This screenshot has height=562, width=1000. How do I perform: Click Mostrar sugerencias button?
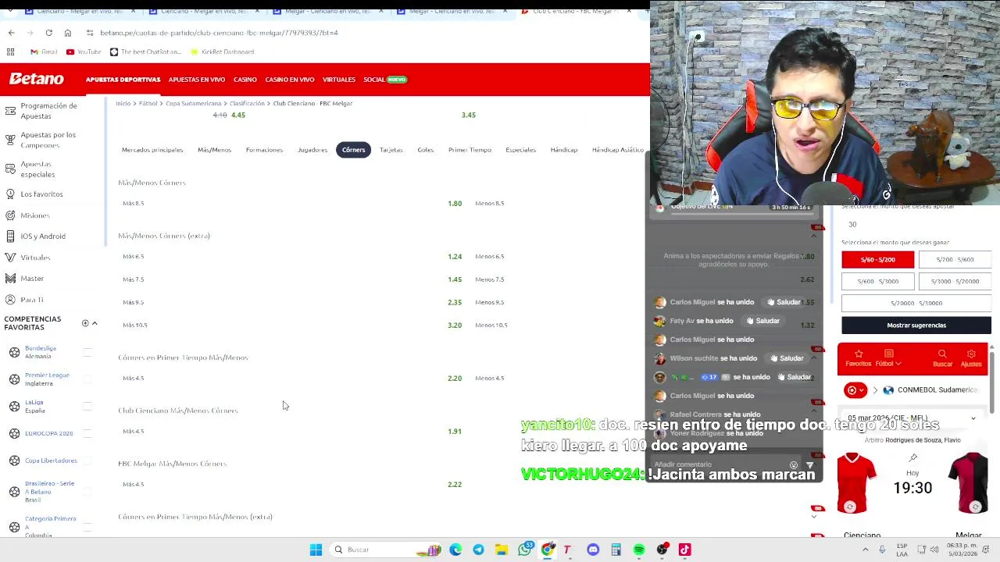tap(916, 325)
